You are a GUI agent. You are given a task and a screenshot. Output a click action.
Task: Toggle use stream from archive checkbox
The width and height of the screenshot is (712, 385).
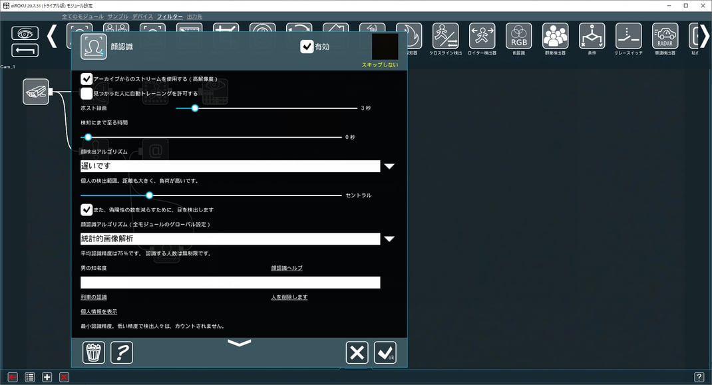[x=87, y=79]
